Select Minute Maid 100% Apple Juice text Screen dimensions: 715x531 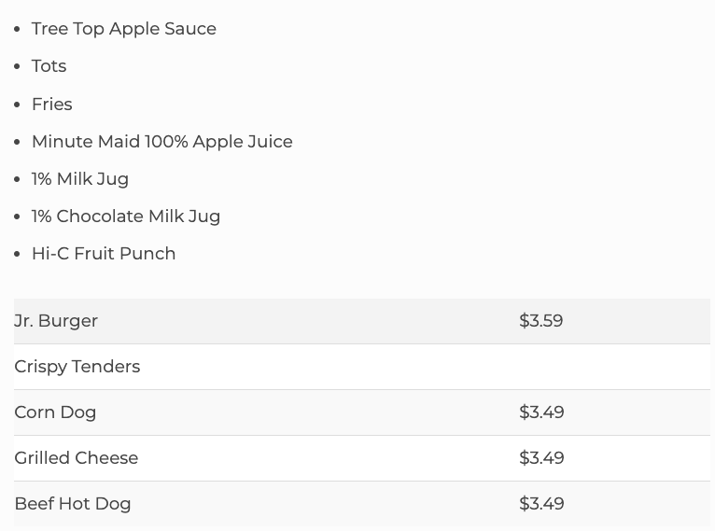tap(161, 142)
